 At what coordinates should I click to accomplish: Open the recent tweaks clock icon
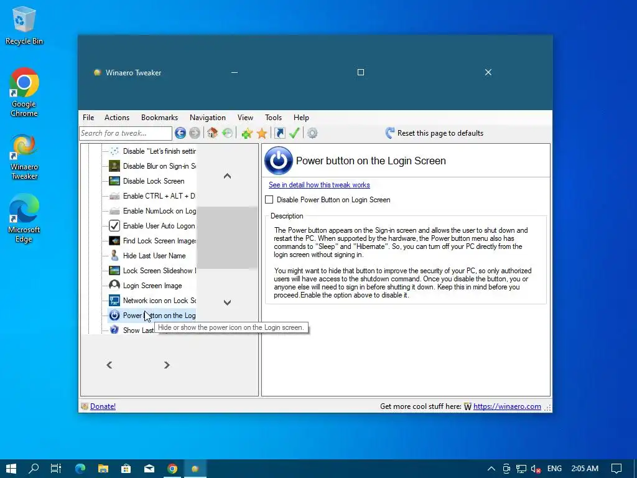pos(228,133)
